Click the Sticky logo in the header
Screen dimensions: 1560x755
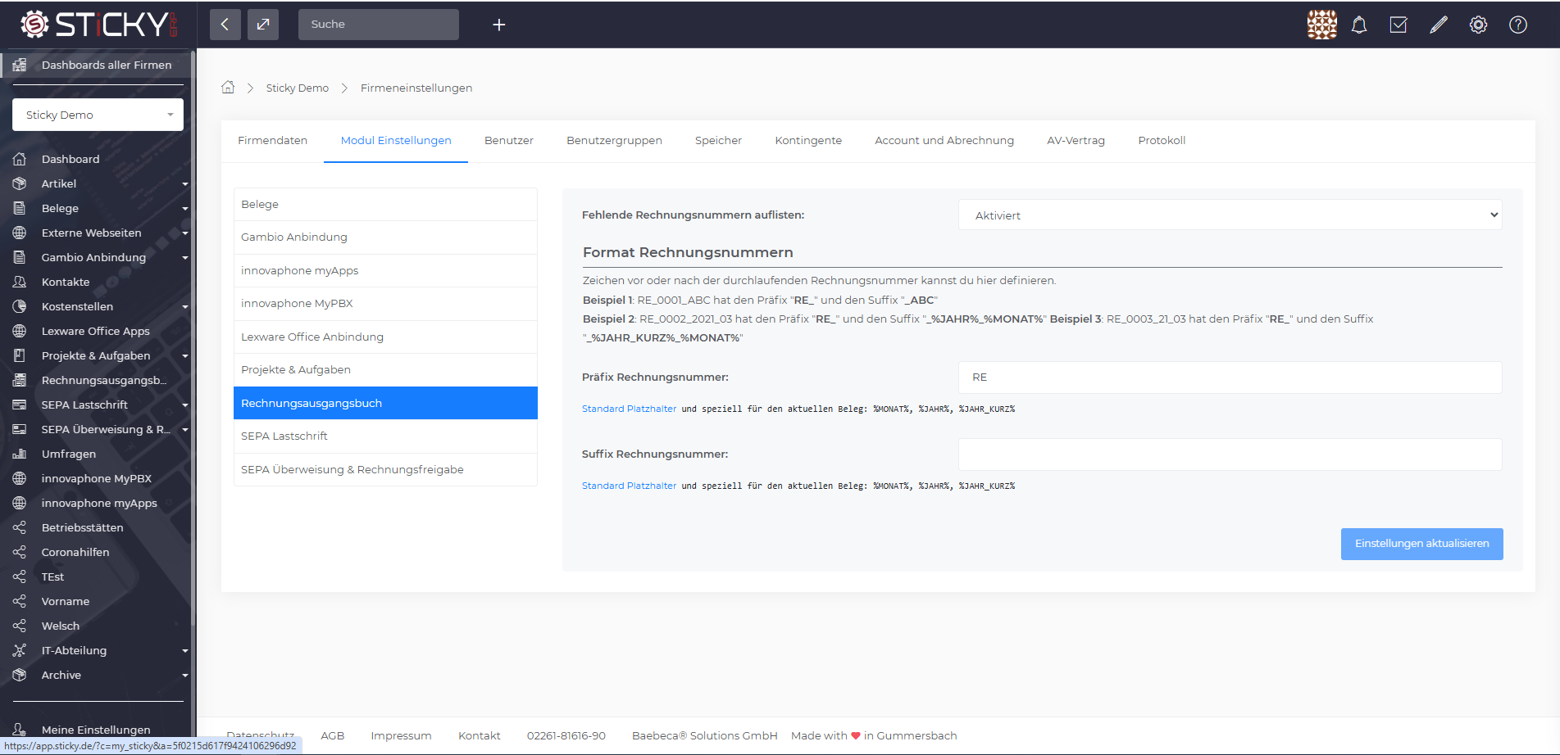pos(98,25)
